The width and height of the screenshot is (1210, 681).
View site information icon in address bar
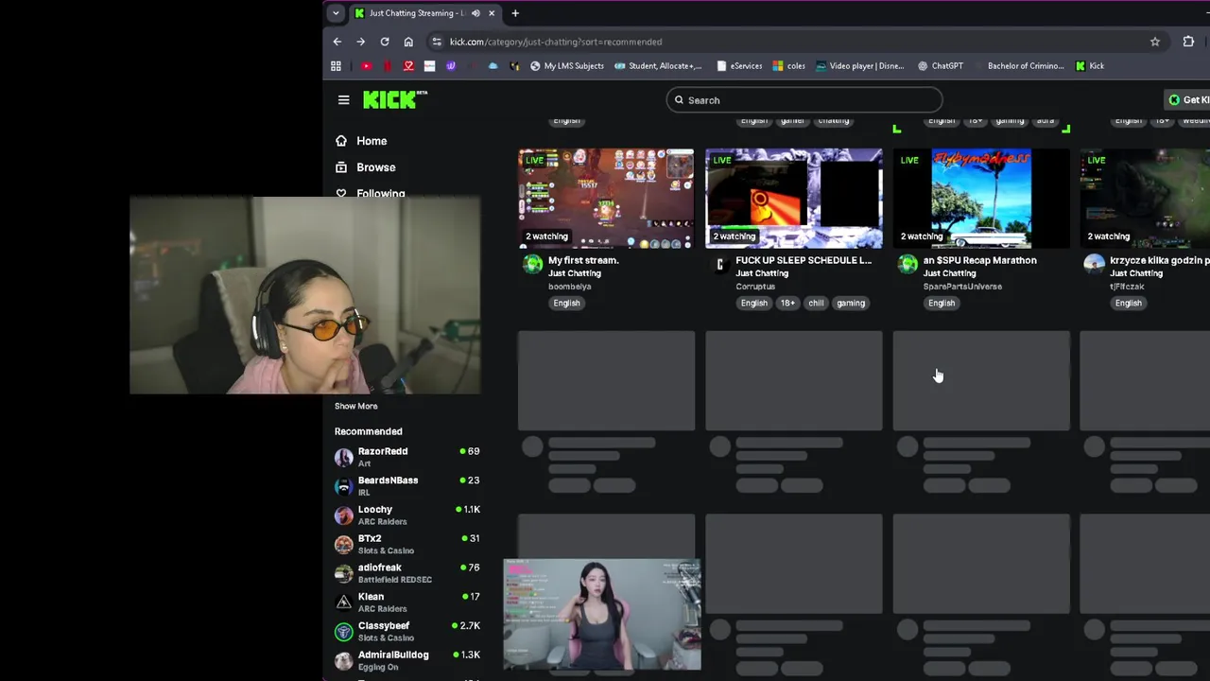click(x=437, y=42)
